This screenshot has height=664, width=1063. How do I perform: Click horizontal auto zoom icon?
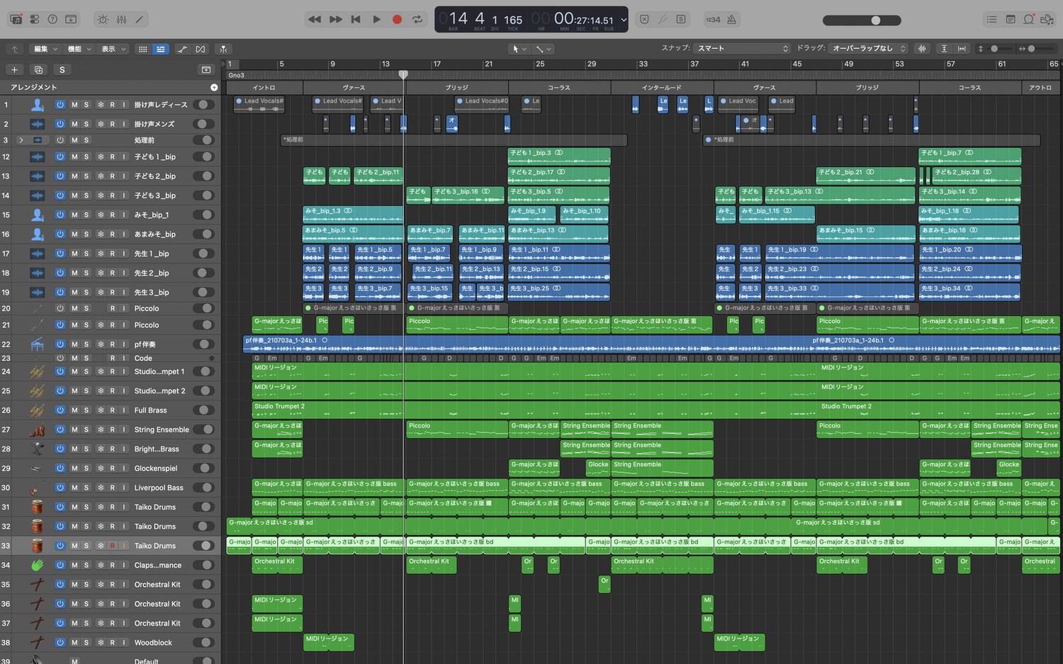point(962,49)
